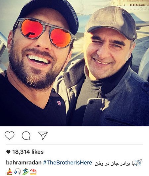This screenshot has height=176, width=149.
Task: Click the divider line above likes count
Action: click(74, 144)
